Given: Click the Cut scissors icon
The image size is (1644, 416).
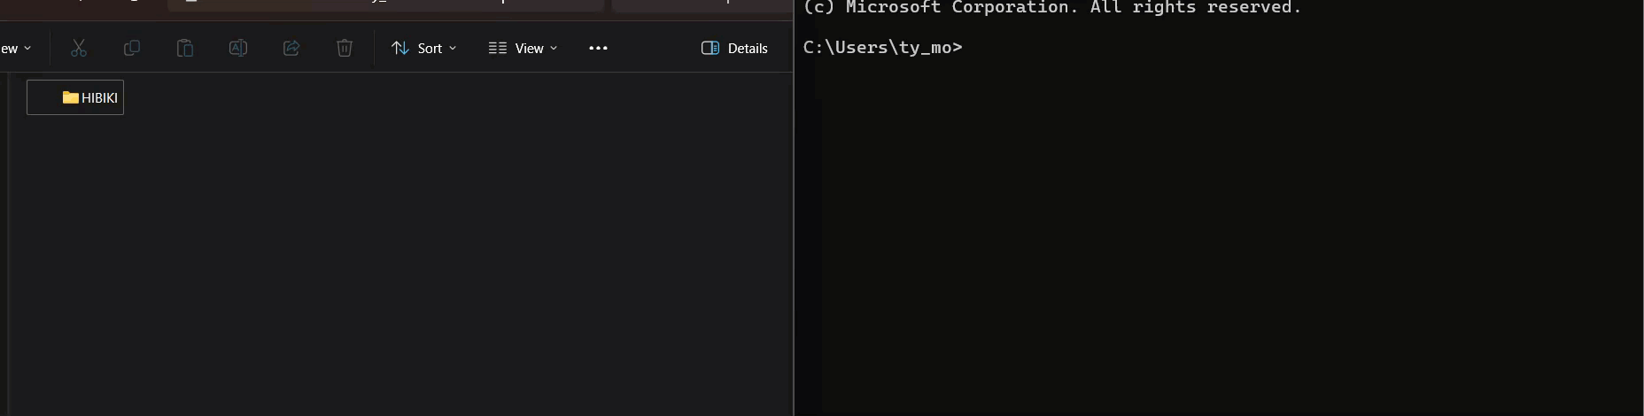Looking at the screenshot, I should point(79,48).
